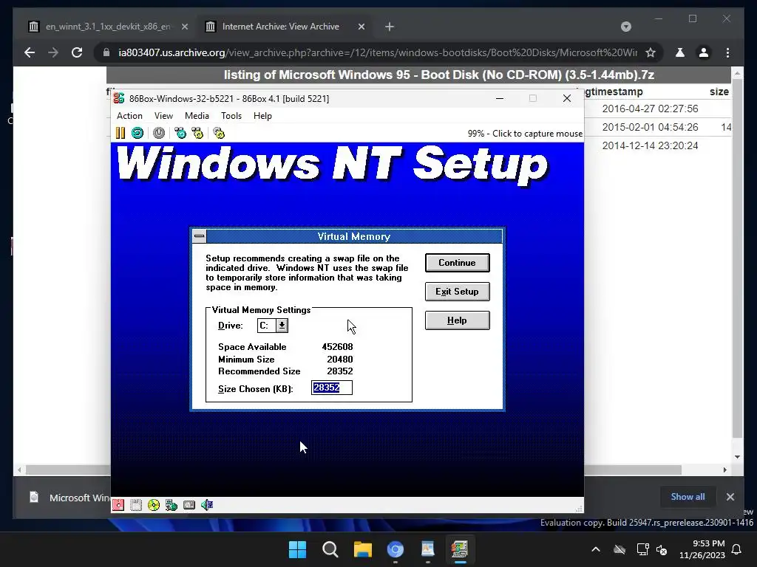Viewport: 757px width, 567px height.
Task: Click the size column header
Action: pos(719,92)
